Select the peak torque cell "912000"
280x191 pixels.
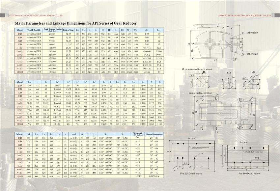coord(52,68)
